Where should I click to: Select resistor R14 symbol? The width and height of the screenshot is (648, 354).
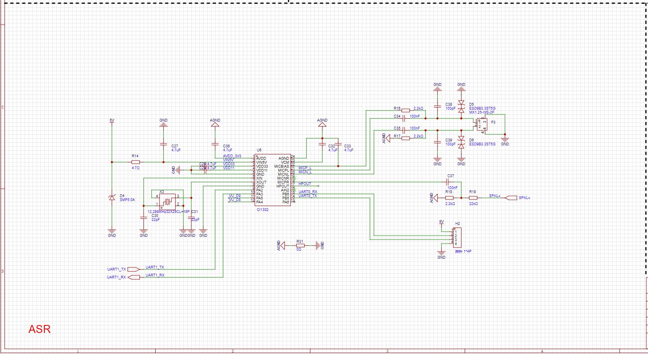pyautogui.click(x=136, y=162)
